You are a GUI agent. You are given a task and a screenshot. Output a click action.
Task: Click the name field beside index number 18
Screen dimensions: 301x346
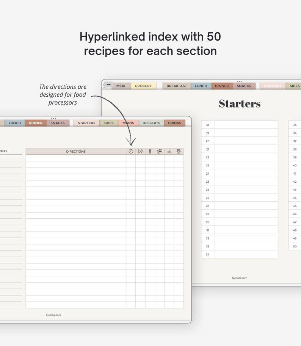246,125
